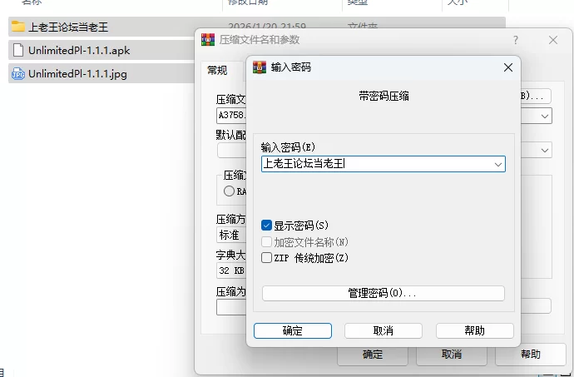Open 管理密码(O)... button
Image resolution: width=574 pixels, height=377 pixels.
click(383, 293)
